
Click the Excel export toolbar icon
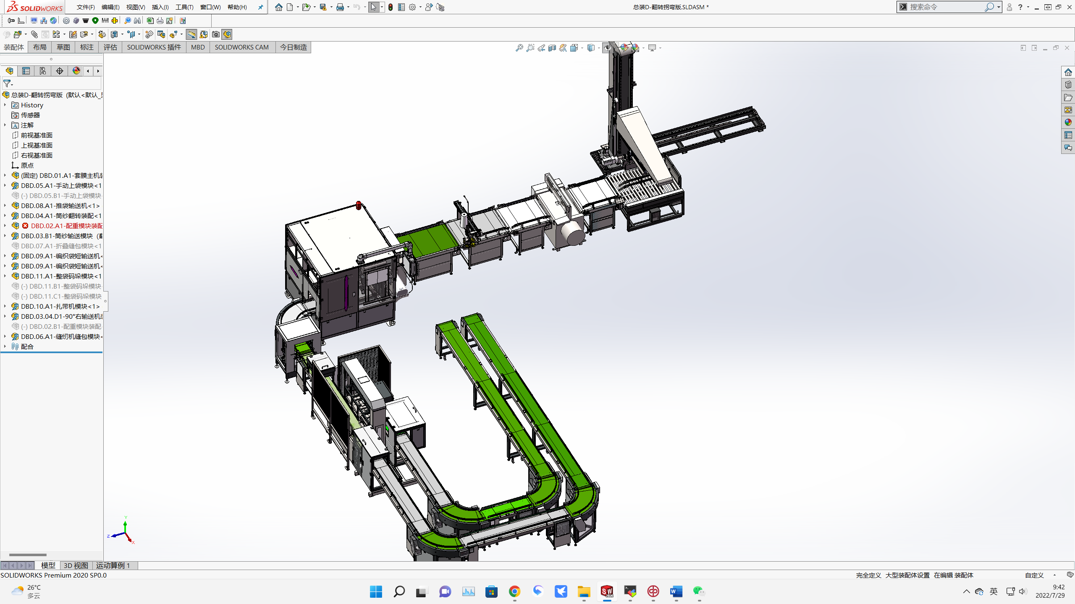(x=150, y=21)
